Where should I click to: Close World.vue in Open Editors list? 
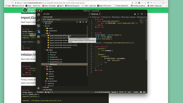click(x=44, y=19)
